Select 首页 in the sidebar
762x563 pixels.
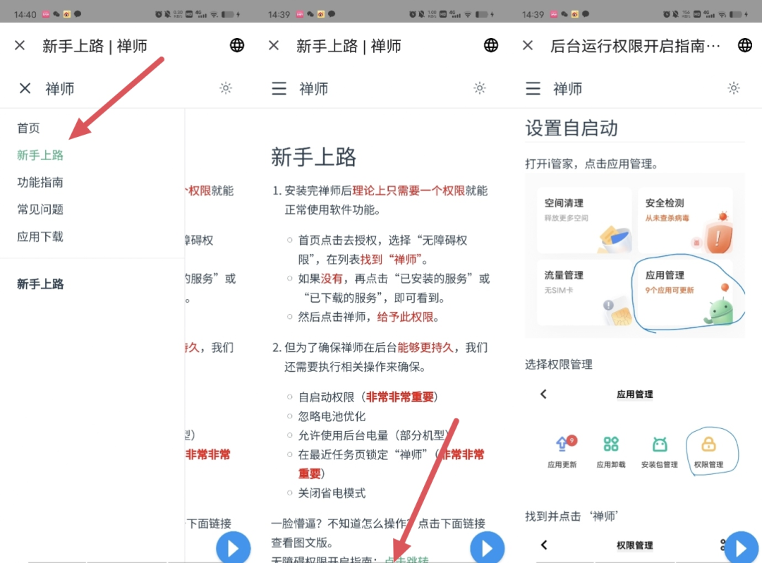pos(28,128)
